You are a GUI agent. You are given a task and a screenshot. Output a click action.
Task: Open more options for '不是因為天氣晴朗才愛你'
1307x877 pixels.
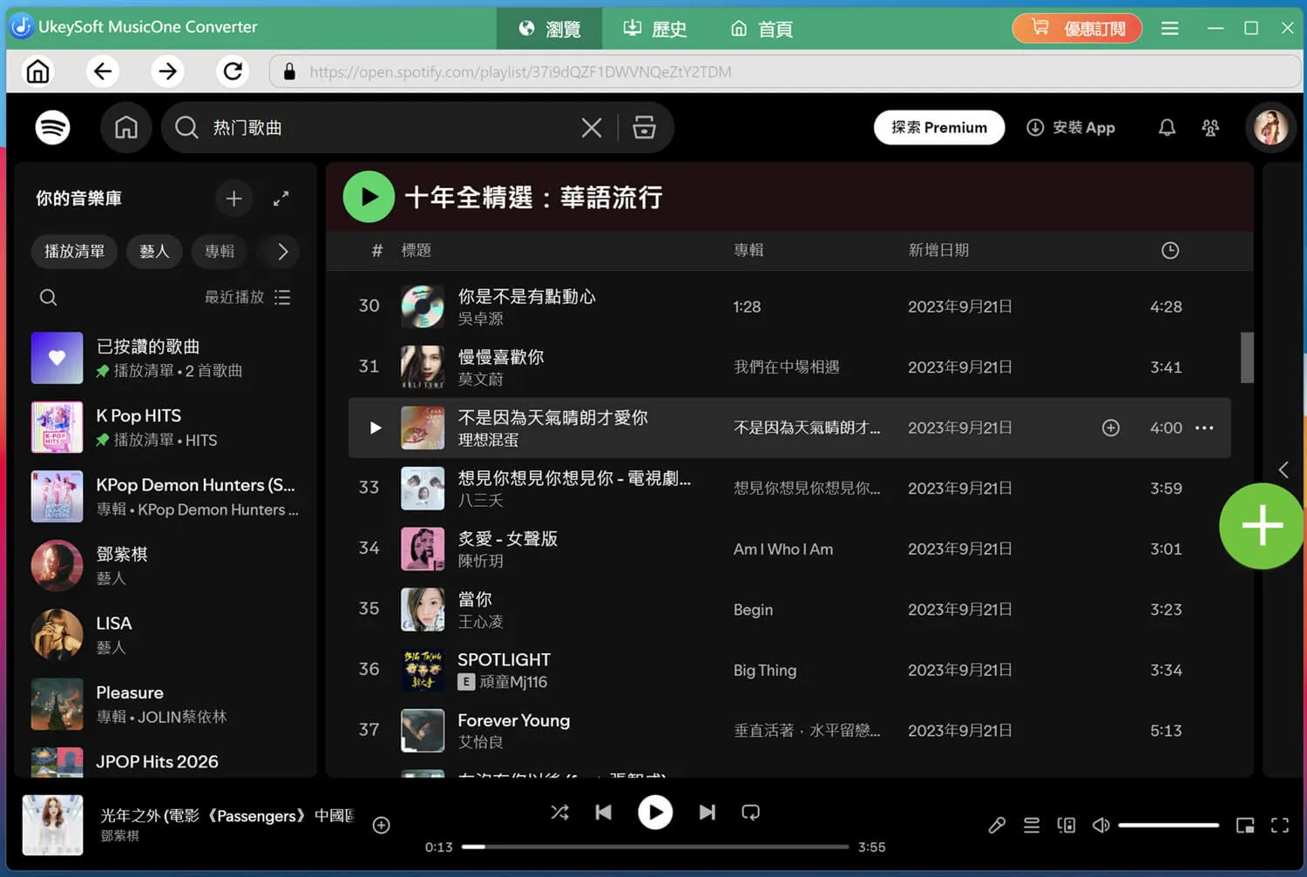[x=1204, y=428]
